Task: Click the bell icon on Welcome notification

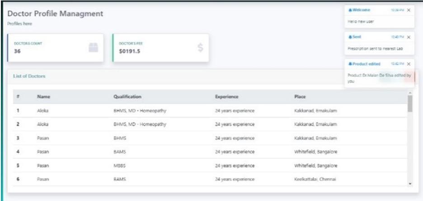Action: [349, 10]
